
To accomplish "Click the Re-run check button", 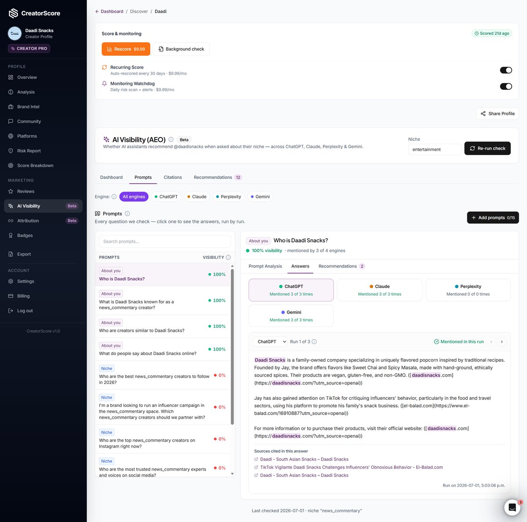I will point(487,149).
